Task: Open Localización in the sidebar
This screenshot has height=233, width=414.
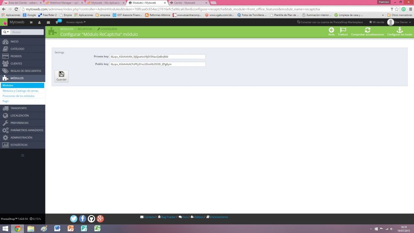Action: 23,116
